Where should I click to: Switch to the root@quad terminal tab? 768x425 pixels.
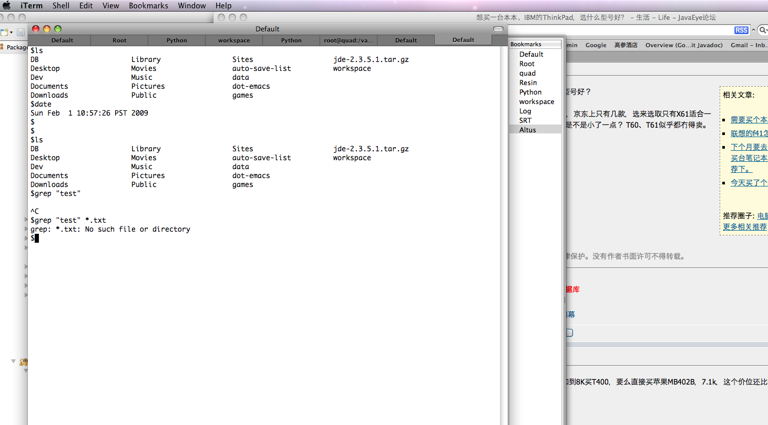[349, 40]
